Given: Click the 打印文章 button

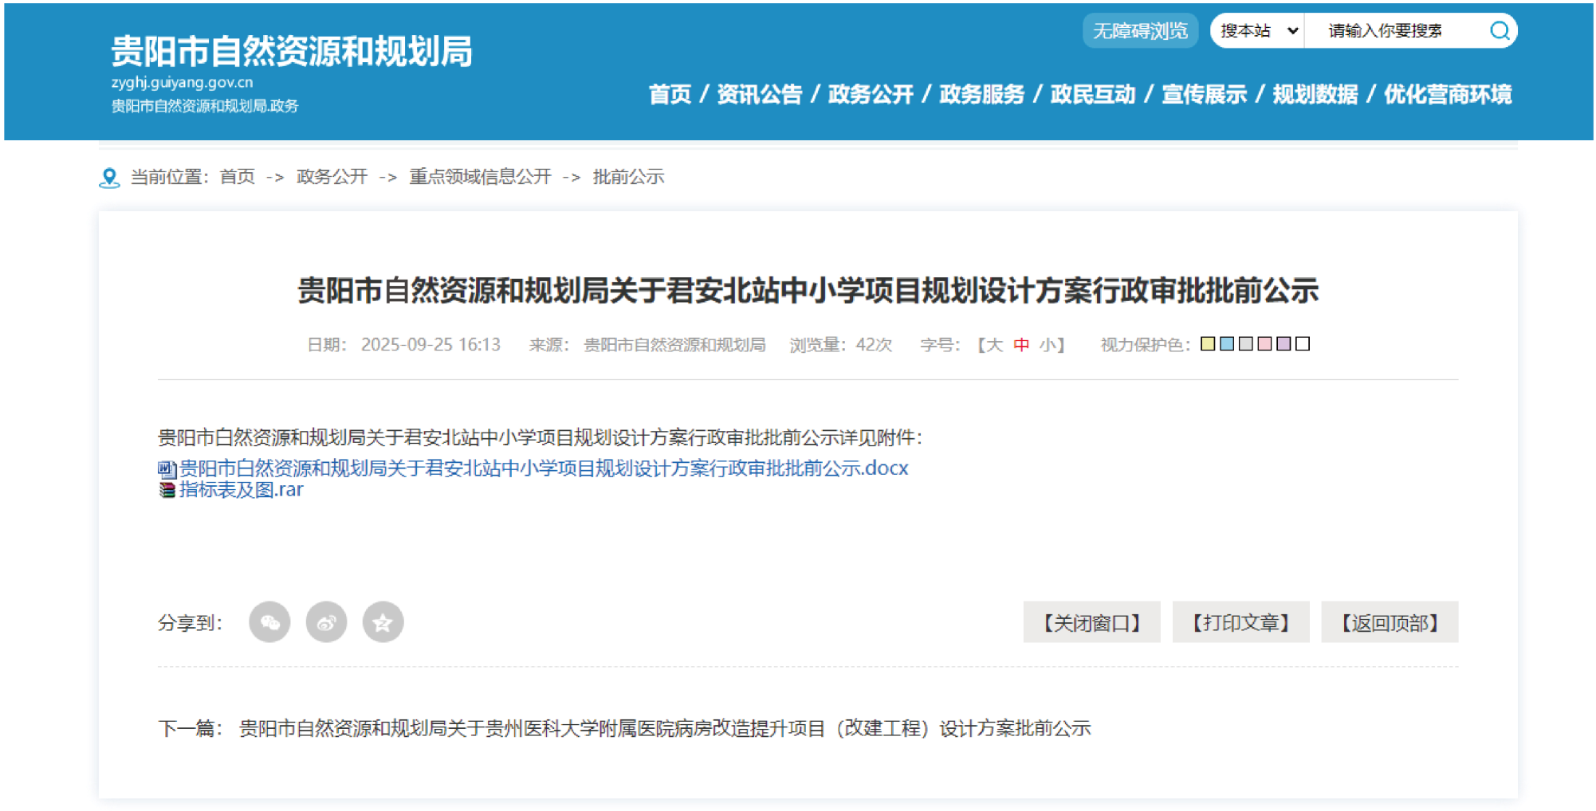Looking at the screenshot, I should coord(1240,622).
